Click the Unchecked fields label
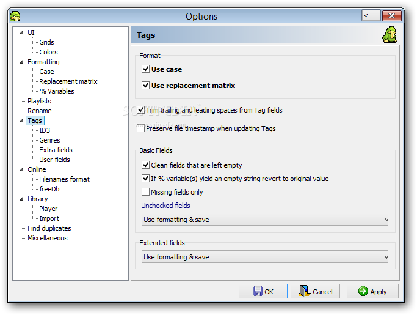Screen dimensions: 417x315 [x=165, y=206]
